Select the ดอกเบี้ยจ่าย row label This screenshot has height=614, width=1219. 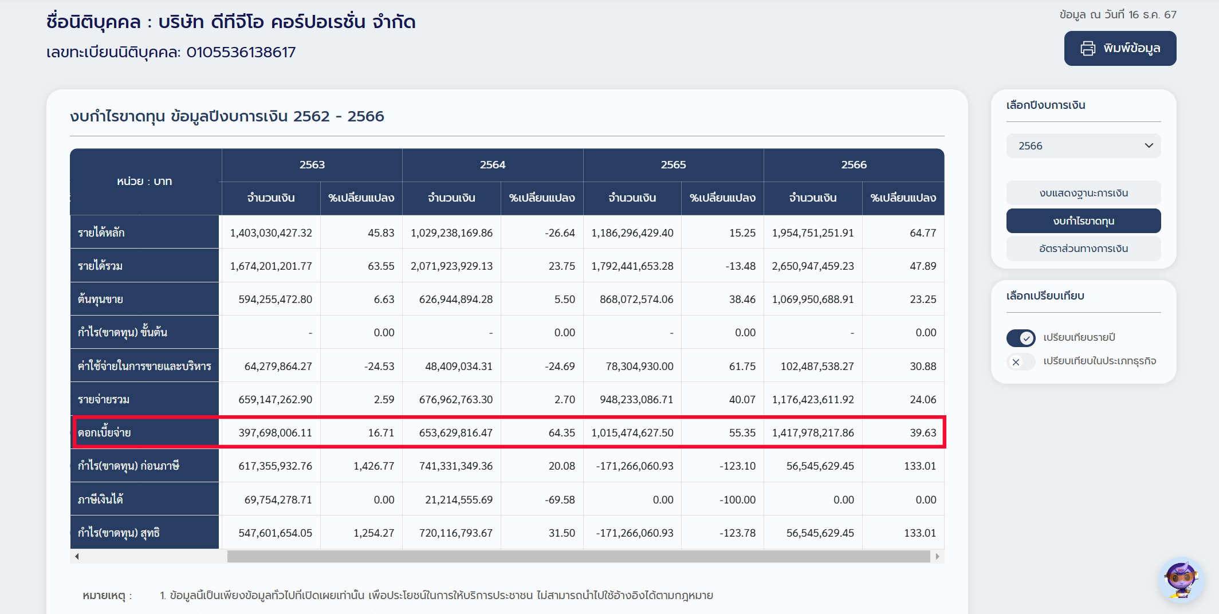pyautogui.click(x=104, y=433)
